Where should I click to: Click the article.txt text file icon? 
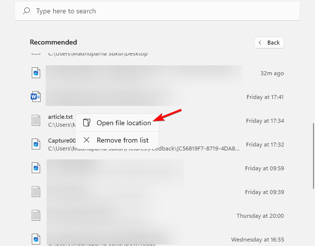[36, 120]
